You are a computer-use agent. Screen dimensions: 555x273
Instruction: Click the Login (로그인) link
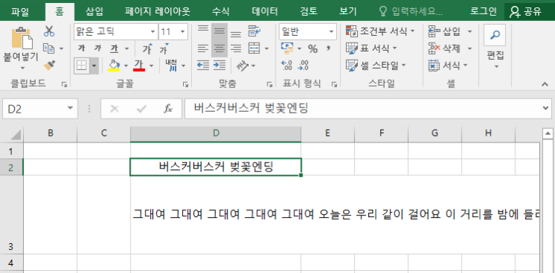click(483, 11)
